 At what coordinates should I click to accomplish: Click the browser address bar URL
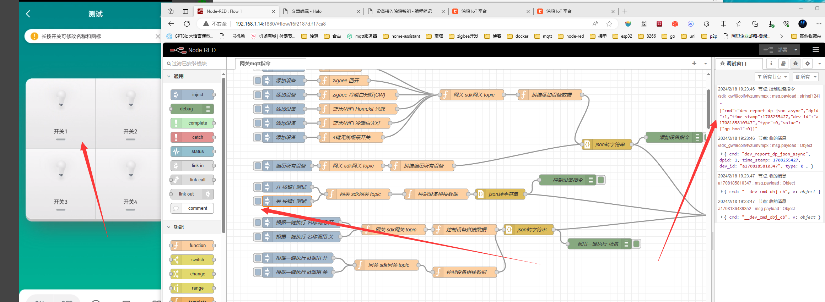click(x=281, y=24)
